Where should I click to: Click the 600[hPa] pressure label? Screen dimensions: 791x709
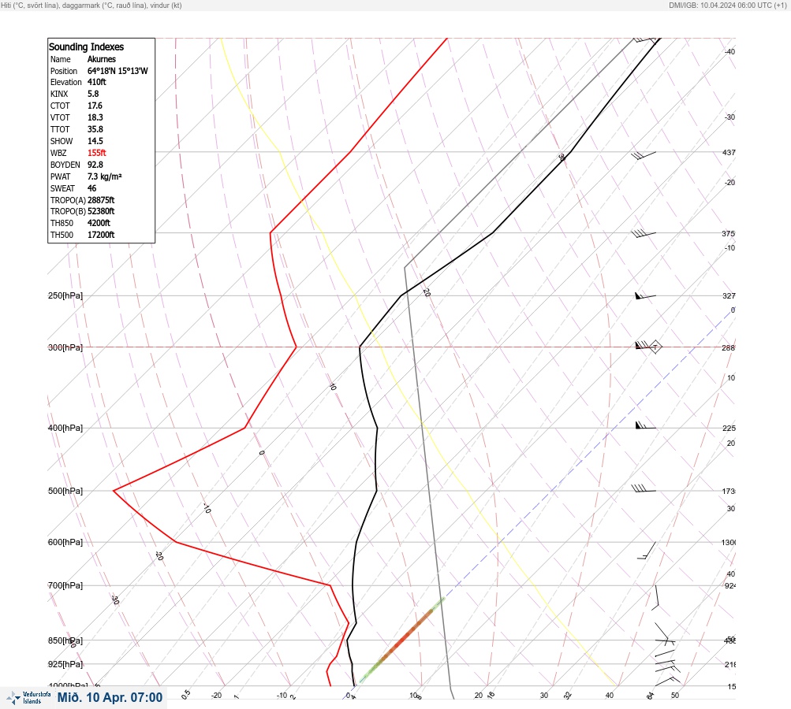coord(65,542)
